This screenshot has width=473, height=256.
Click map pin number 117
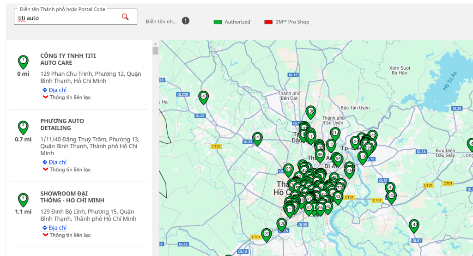pos(335,133)
